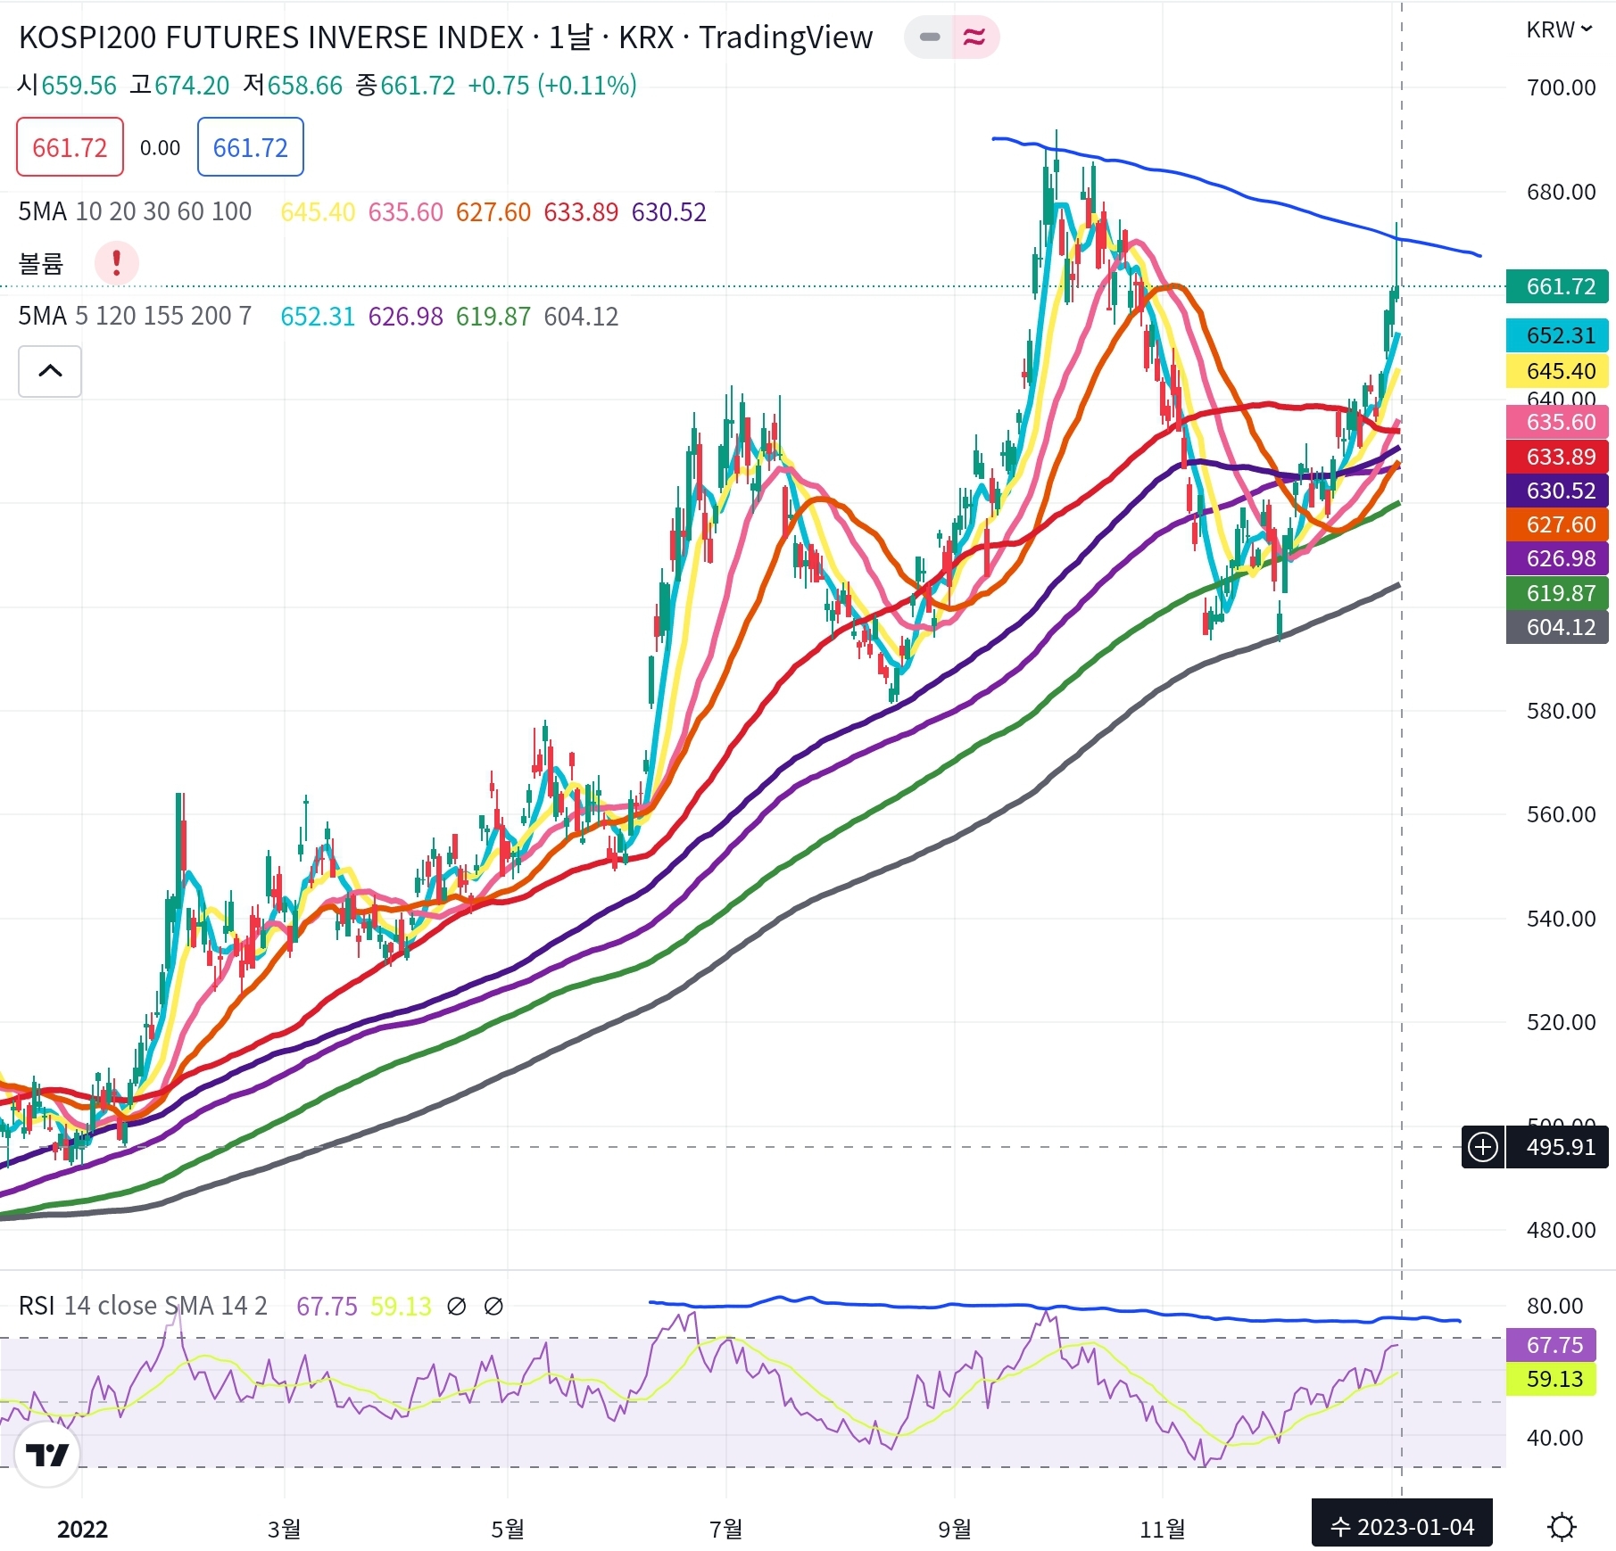Click the purple 626.98 axis label
This screenshot has width=1616, height=1551.
[x=1557, y=558]
